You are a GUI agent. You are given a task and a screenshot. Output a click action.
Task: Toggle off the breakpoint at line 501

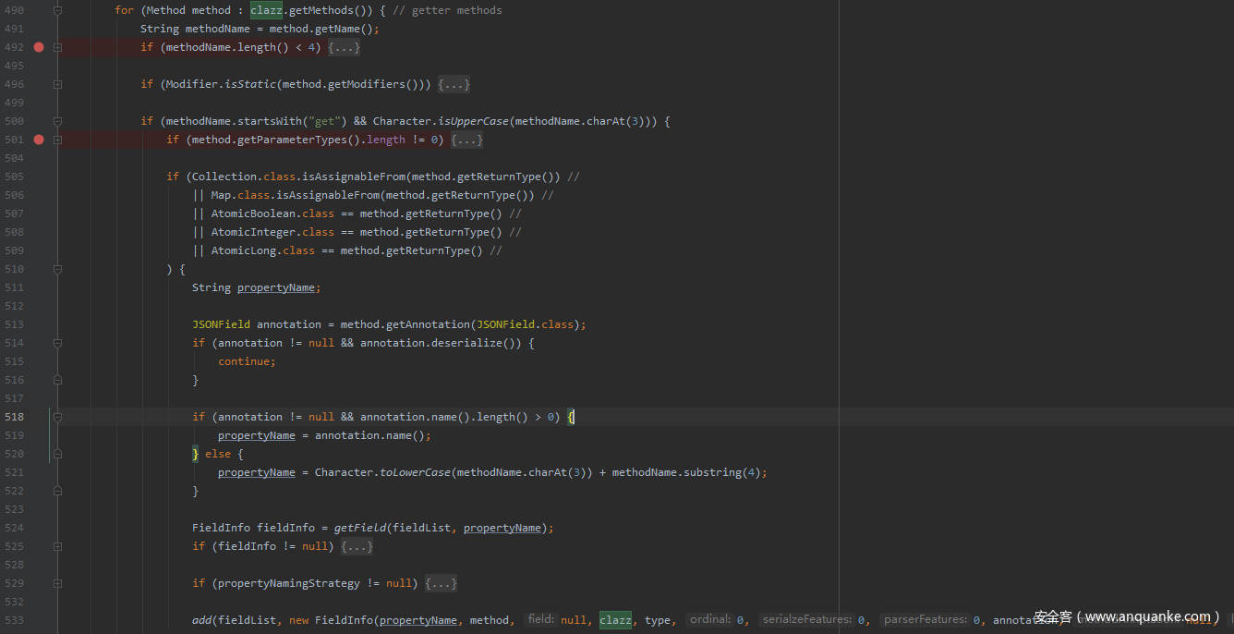[x=39, y=140]
